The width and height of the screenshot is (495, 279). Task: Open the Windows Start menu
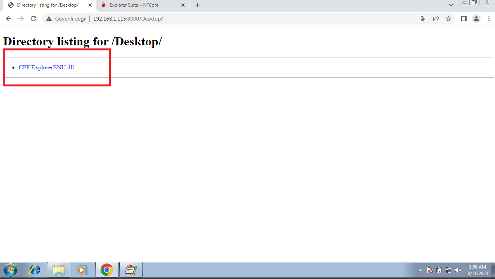tap(10, 270)
